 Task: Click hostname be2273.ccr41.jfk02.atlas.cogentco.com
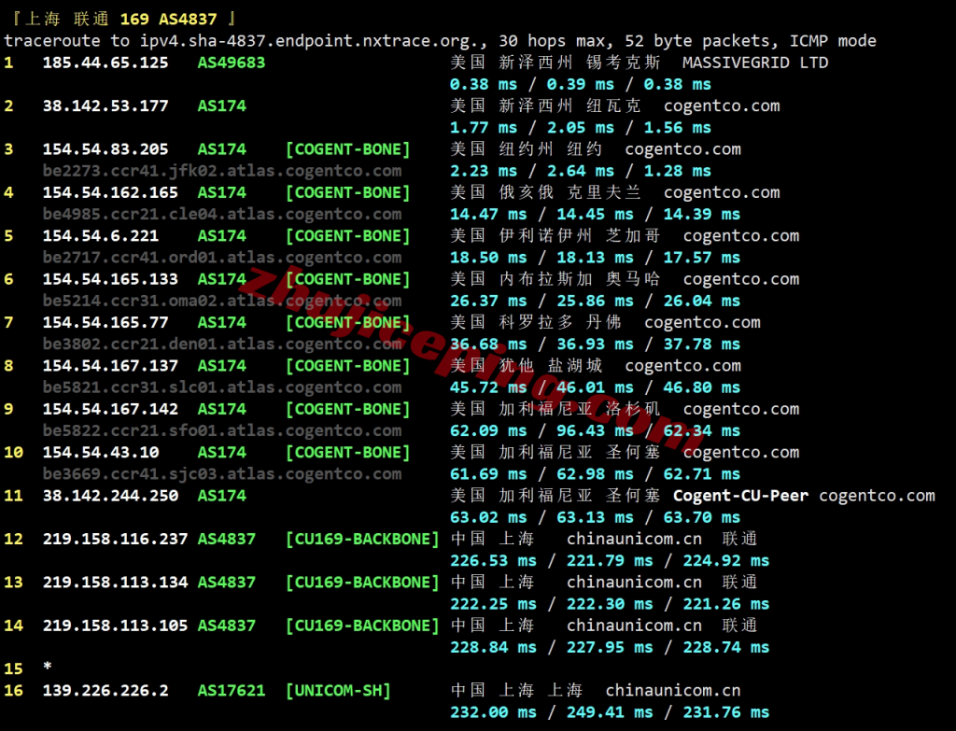(x=222, y=171)
